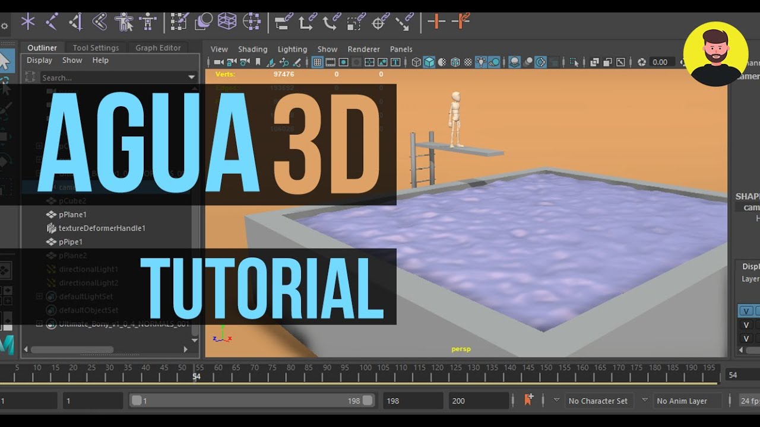Toggle viewport Shadows
760x427 pixels.
(x=494, y=62)
